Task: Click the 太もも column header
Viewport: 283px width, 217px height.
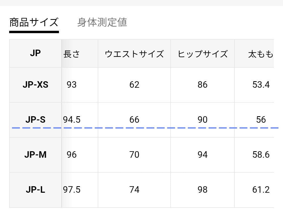Action: (x=261, y=54)
